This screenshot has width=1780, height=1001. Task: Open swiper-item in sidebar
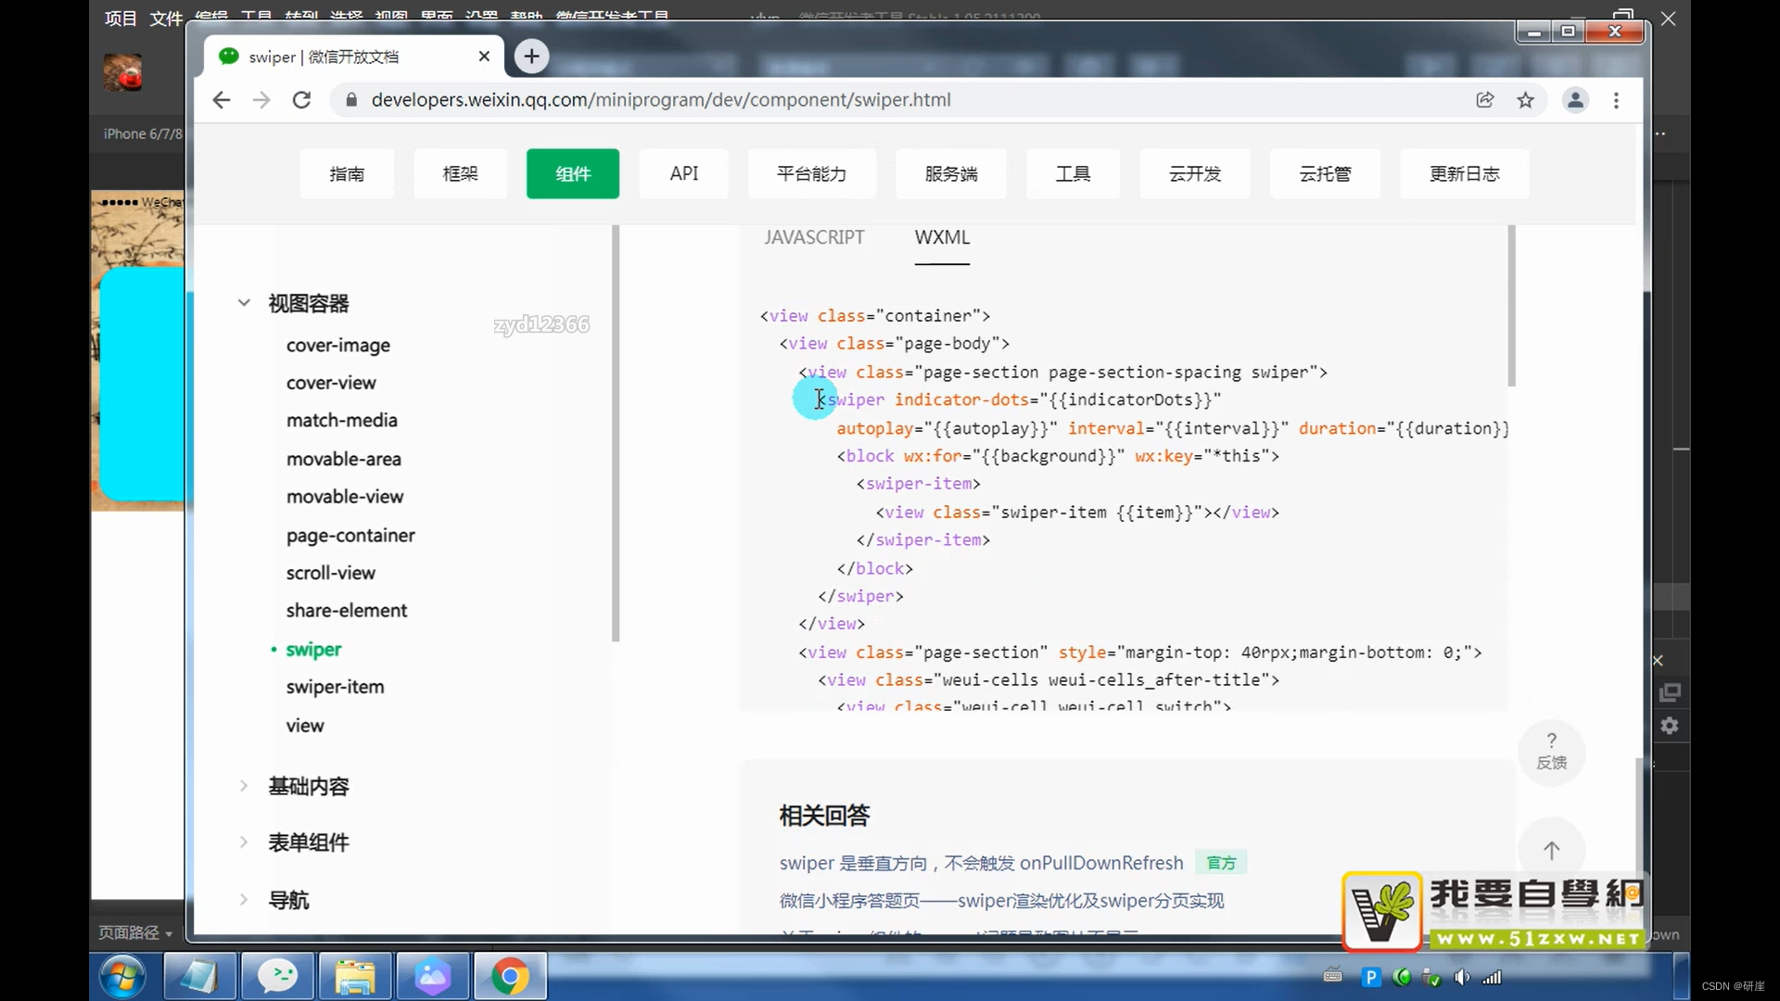(335, 687)
